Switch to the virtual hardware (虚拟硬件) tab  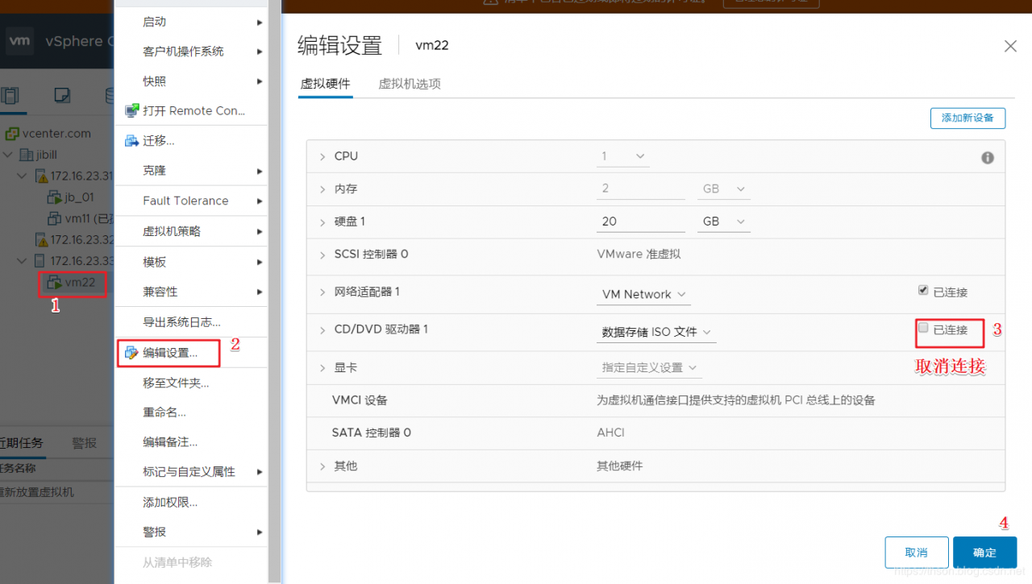(325, 84)
